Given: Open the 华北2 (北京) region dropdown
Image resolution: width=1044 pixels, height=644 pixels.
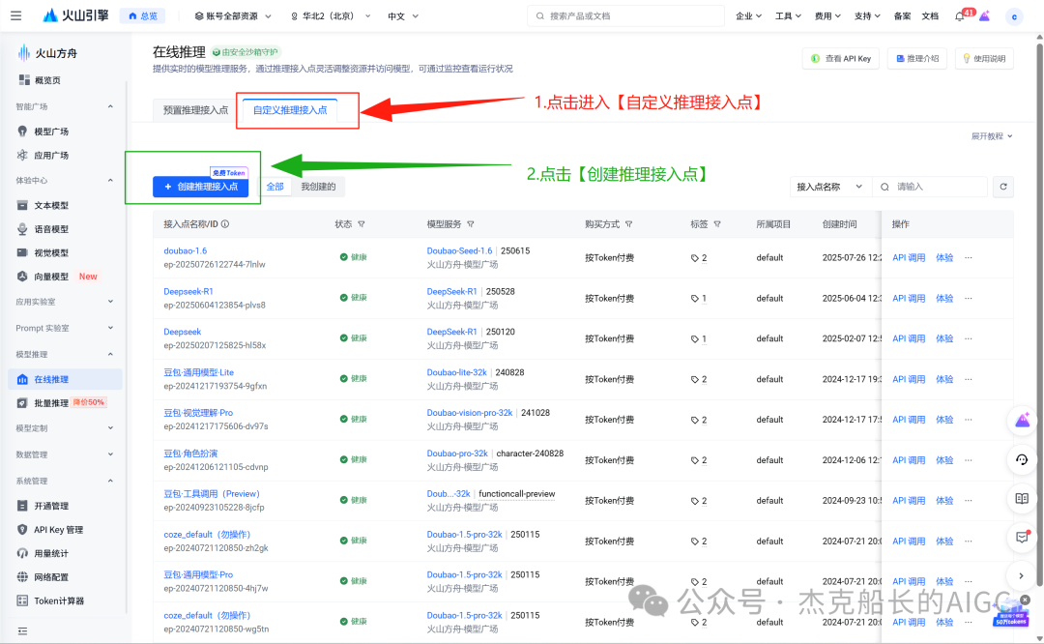Looking at the screenshot, I should [x=330, y=16].
